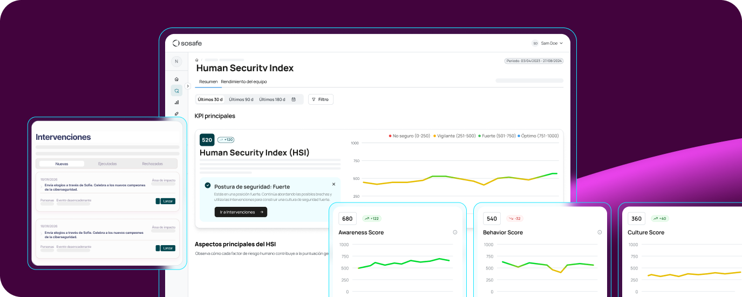
Task: Open the Sam Doe user dropdown
Action: point(552,43)
